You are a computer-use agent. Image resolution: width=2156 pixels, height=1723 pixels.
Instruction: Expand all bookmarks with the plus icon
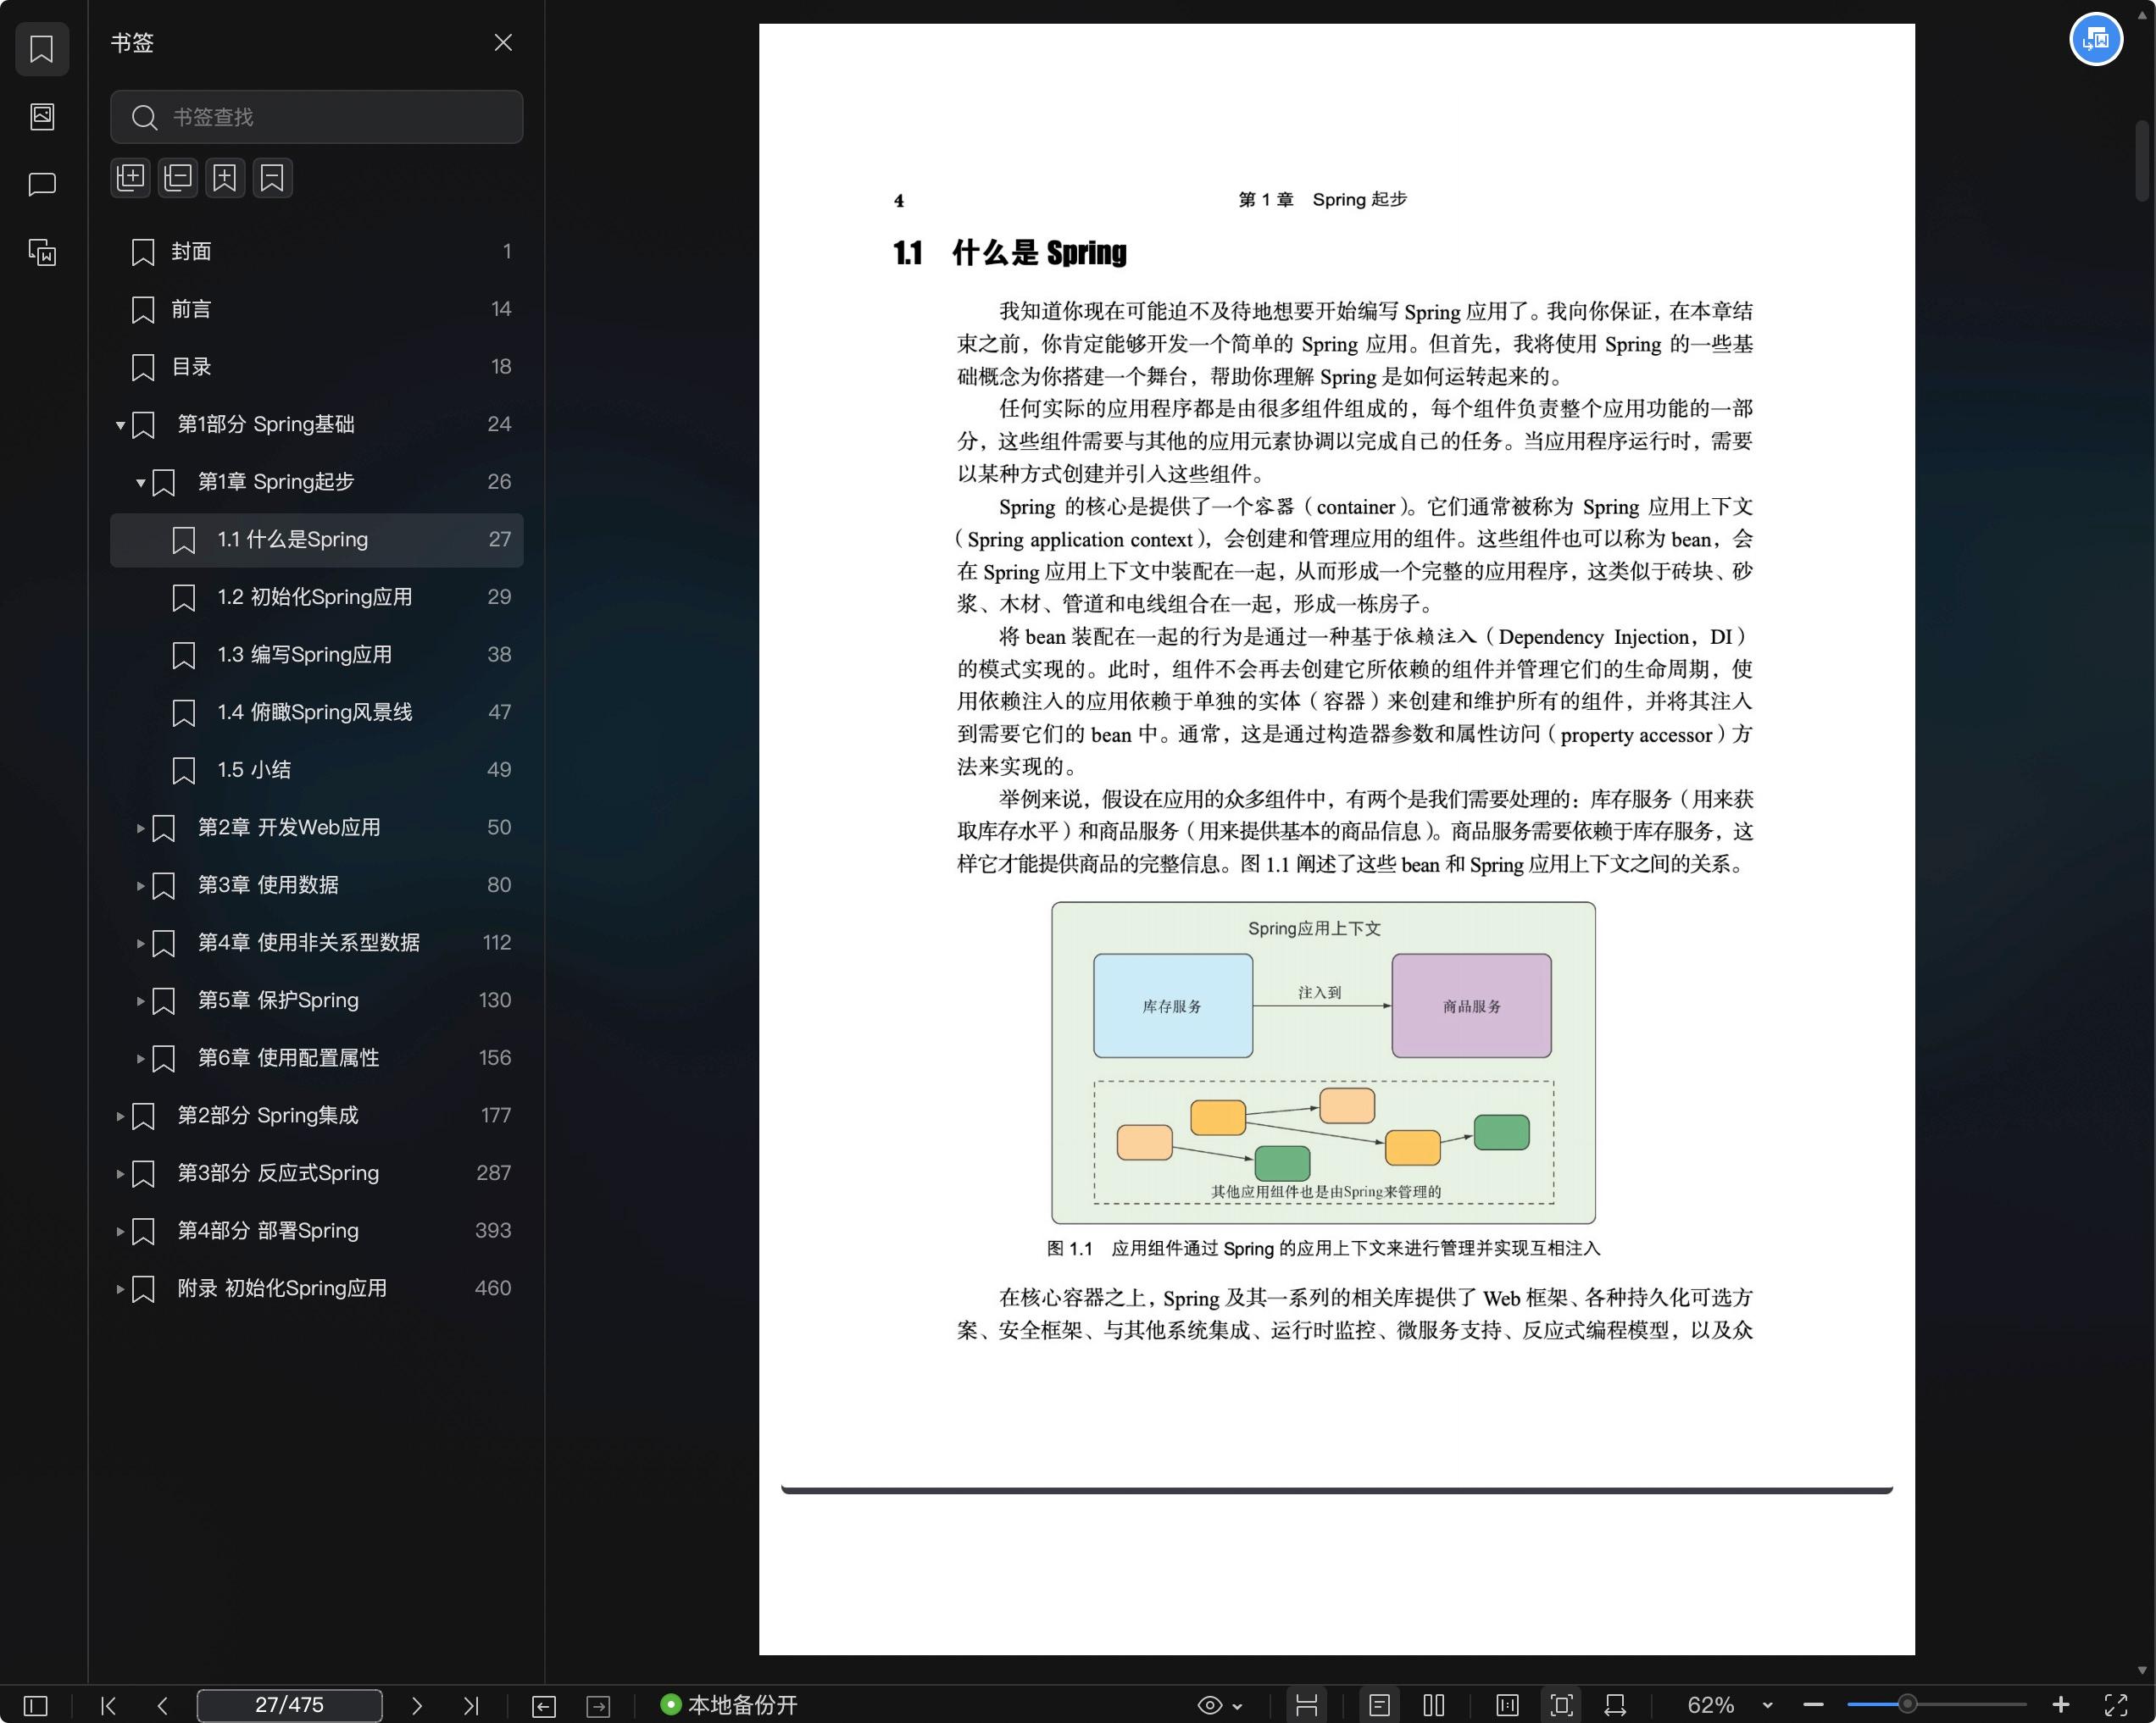130,178
